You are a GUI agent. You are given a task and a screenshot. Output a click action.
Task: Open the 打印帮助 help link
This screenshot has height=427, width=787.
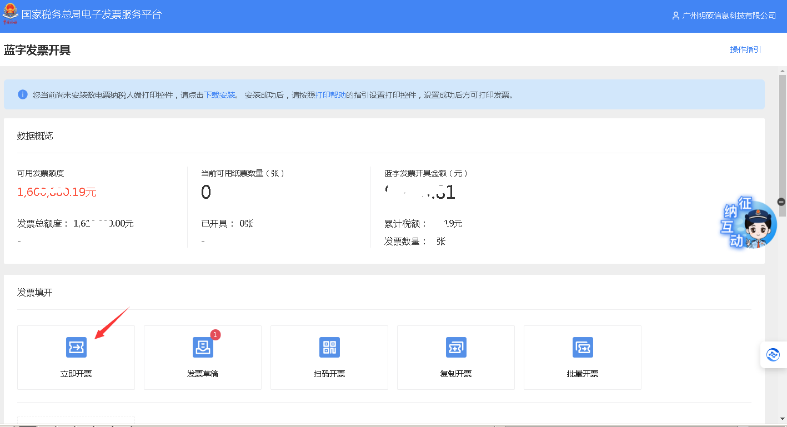pos(330,95)
